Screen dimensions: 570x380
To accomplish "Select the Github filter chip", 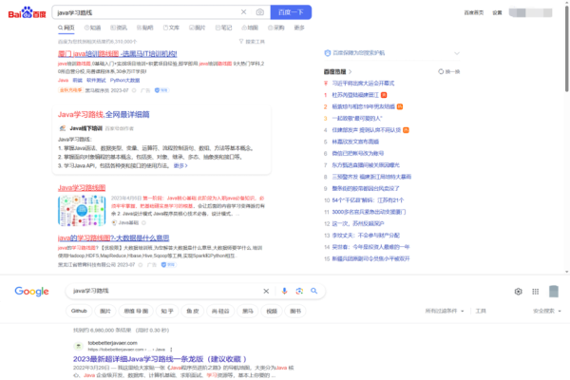I will [79, 311].
